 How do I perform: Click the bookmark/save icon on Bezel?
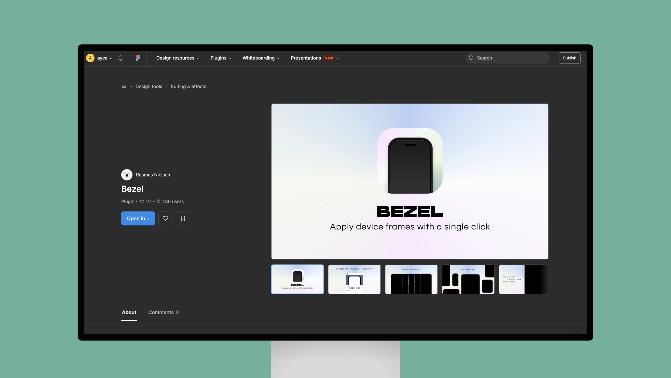183,218
